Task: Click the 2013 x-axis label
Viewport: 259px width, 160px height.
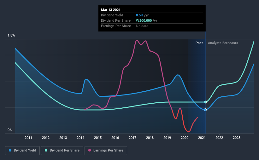Action: pos(63,138)
